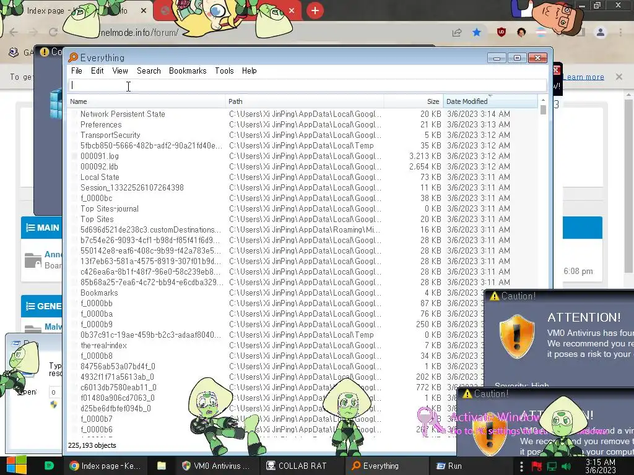Click the scroll up arrow in results list
Image resolution: width=634 pixels, height=475 pixels.
(543, 100)
